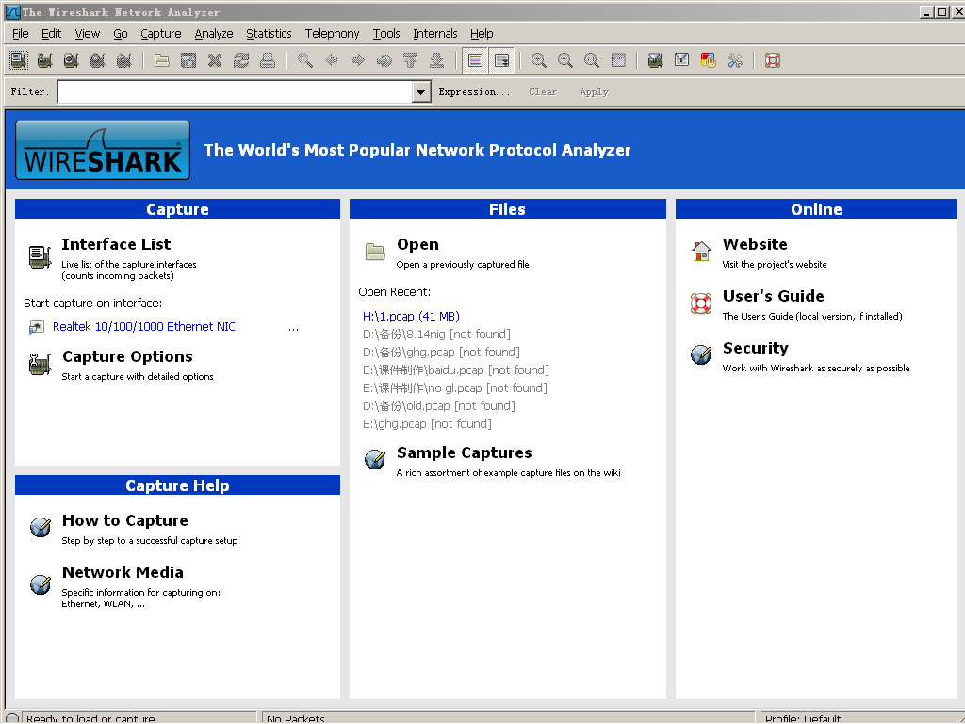Open Capture Options from welcome page
Screen dimensions: 965x724
pyautogui.click(x=127, y=357)
